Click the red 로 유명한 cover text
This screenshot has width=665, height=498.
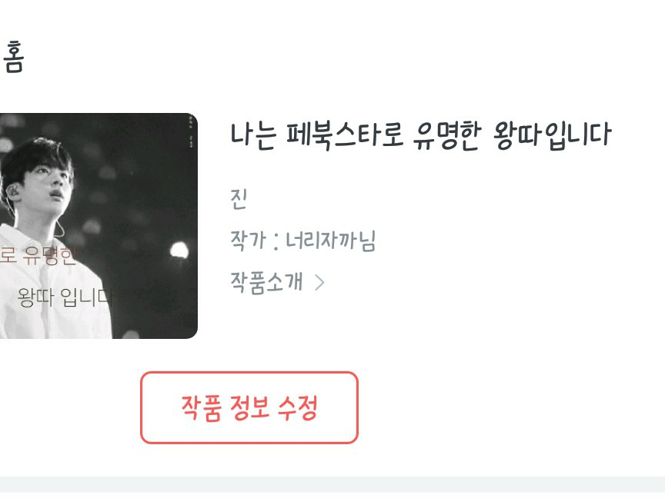click(38, 255)
